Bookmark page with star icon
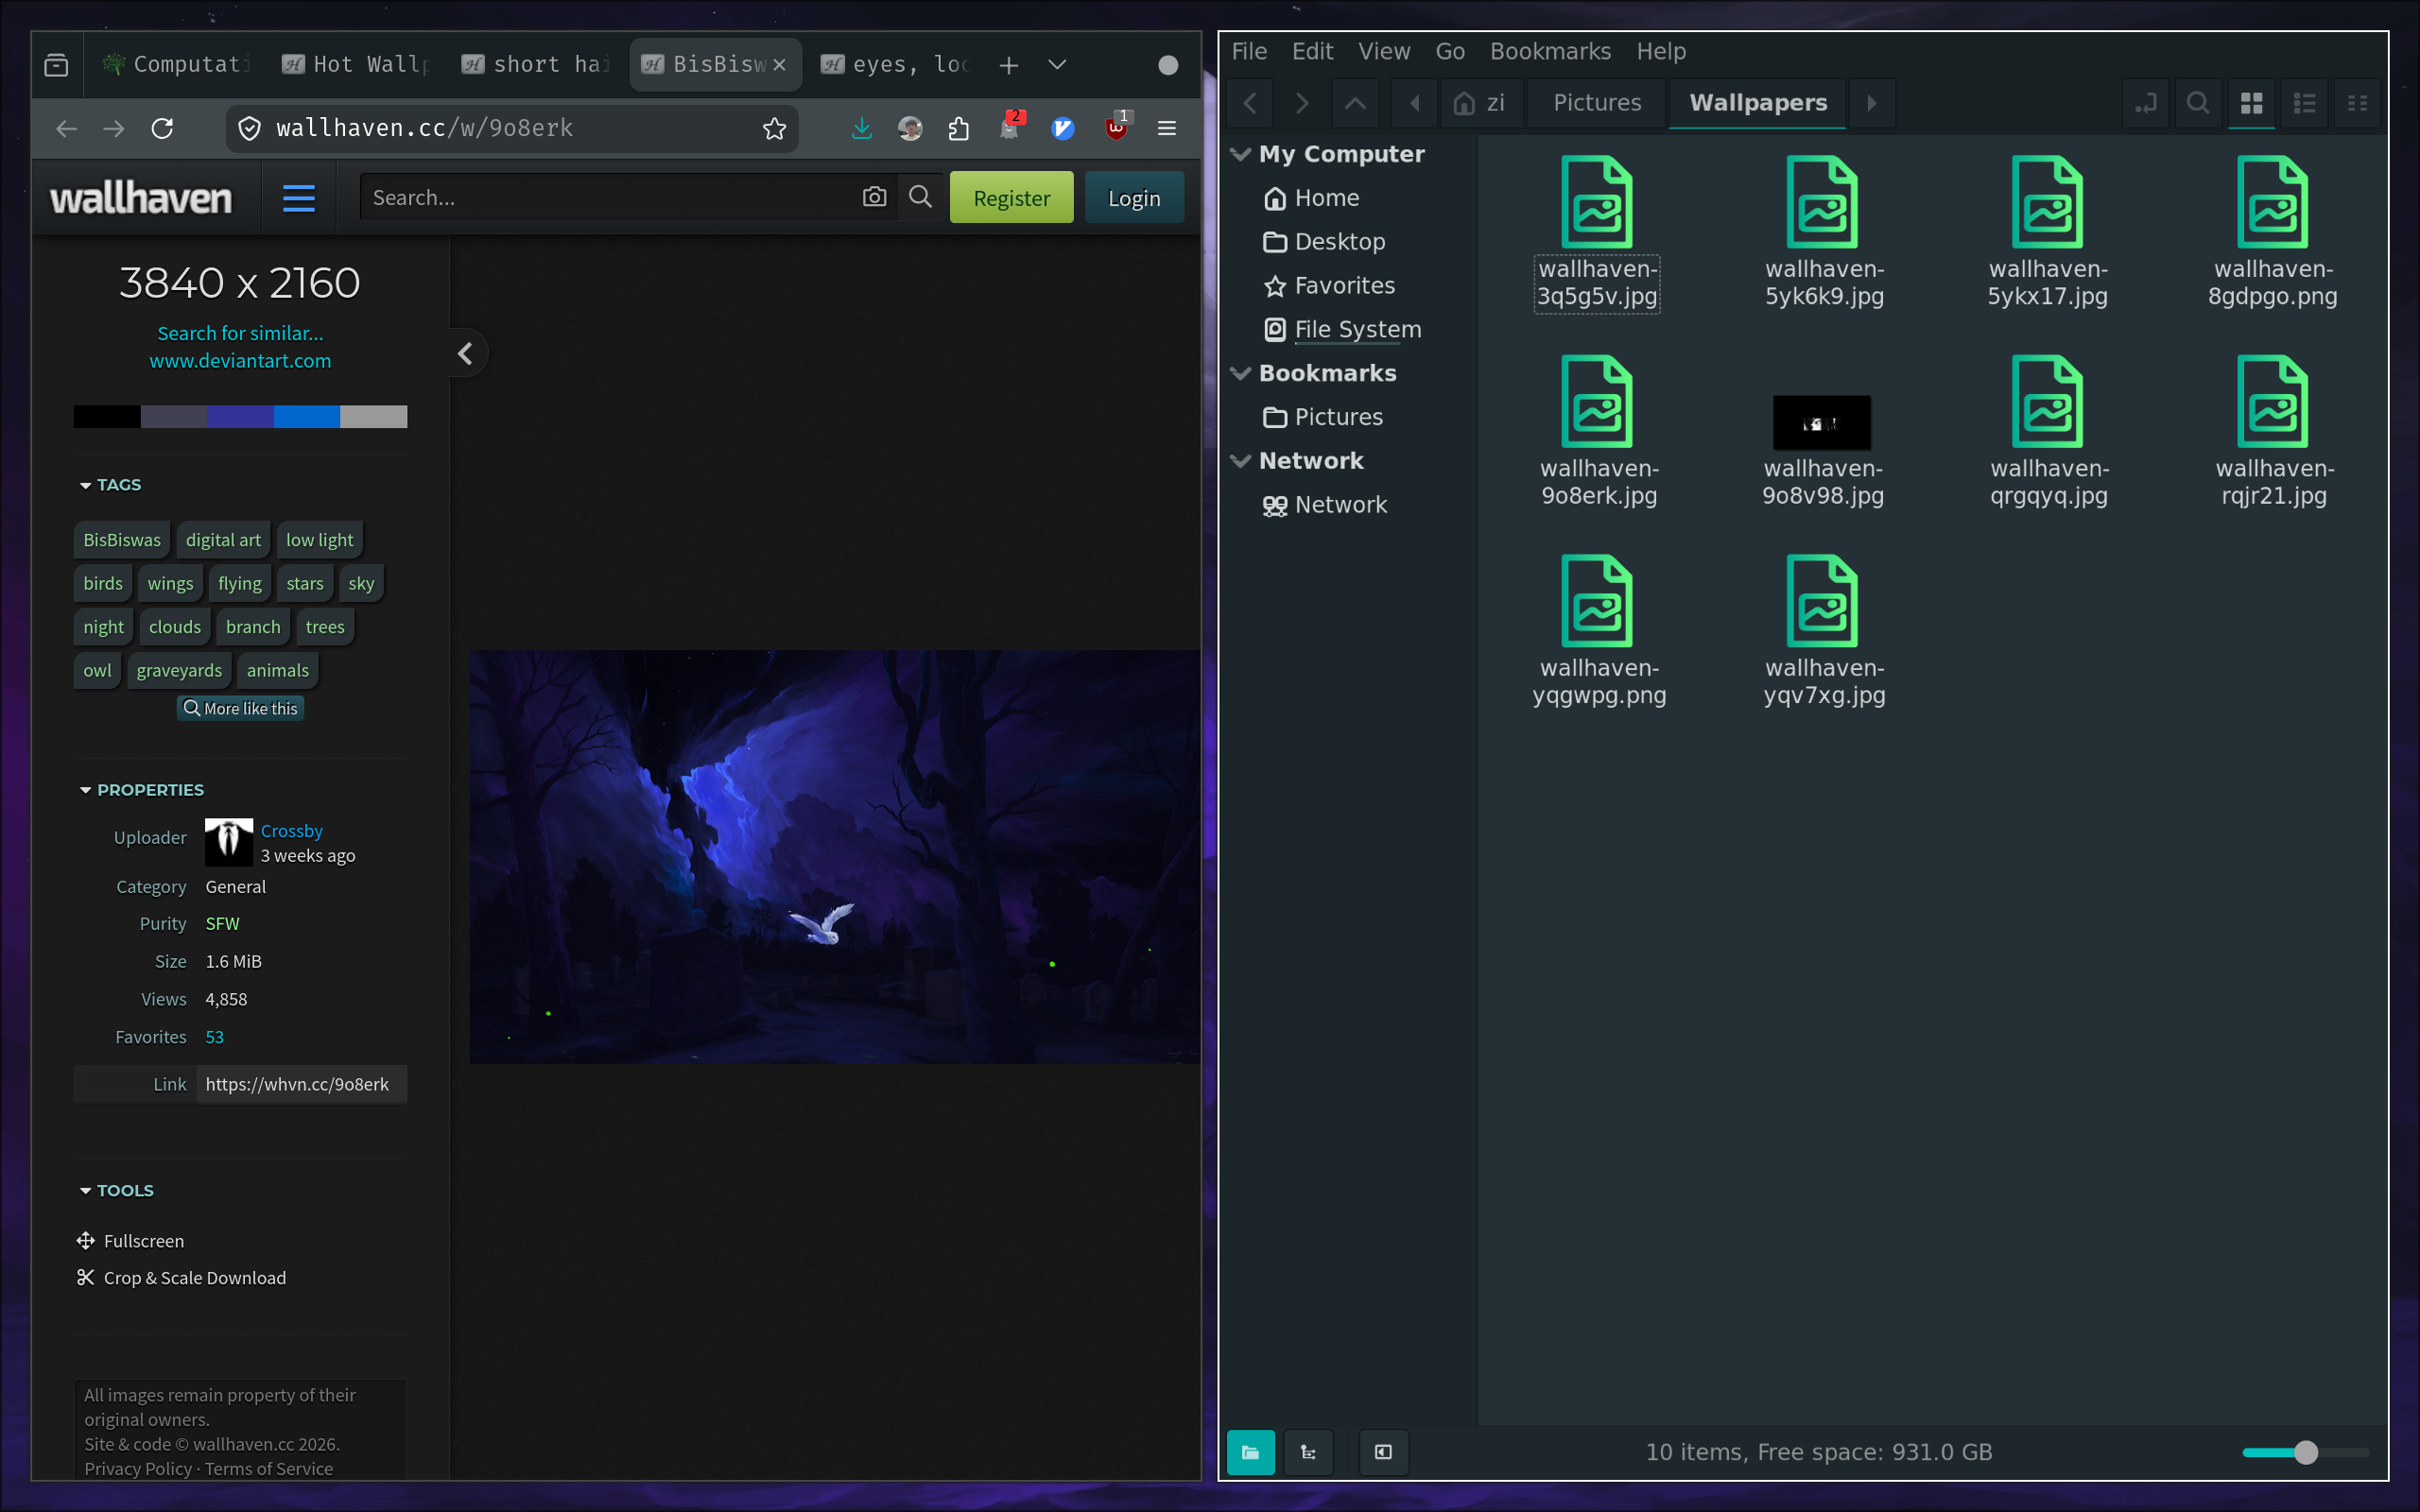This screenshot has width=2420, height=1512. click(x=774, y=129)
